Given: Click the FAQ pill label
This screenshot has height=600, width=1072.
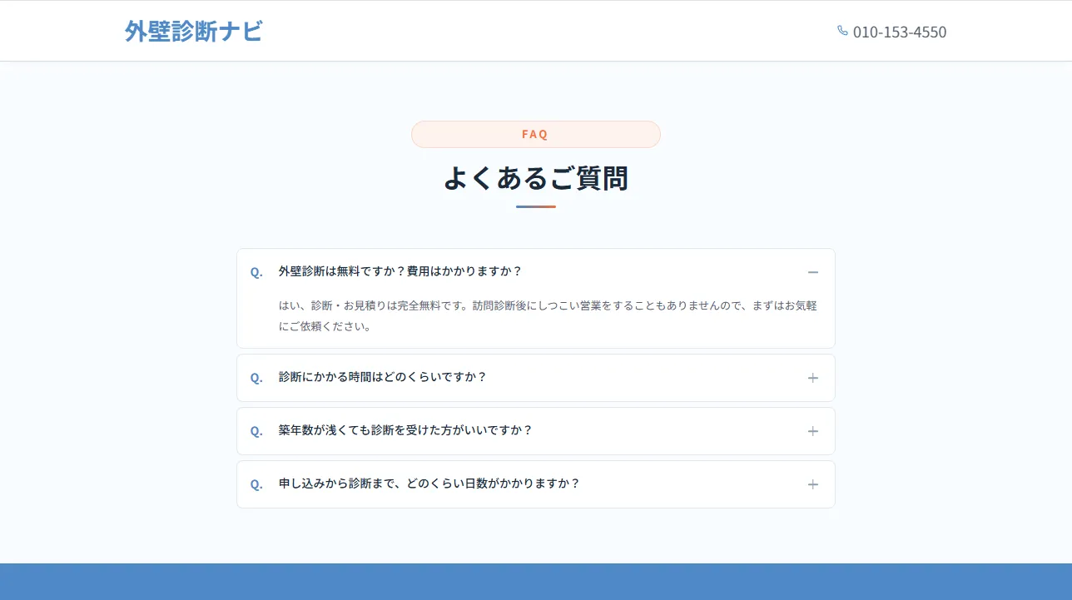Looking at the screenshot, I should tap(536, 134).
